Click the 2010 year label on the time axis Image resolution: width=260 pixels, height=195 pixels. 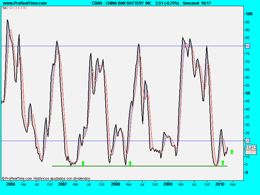220,184
